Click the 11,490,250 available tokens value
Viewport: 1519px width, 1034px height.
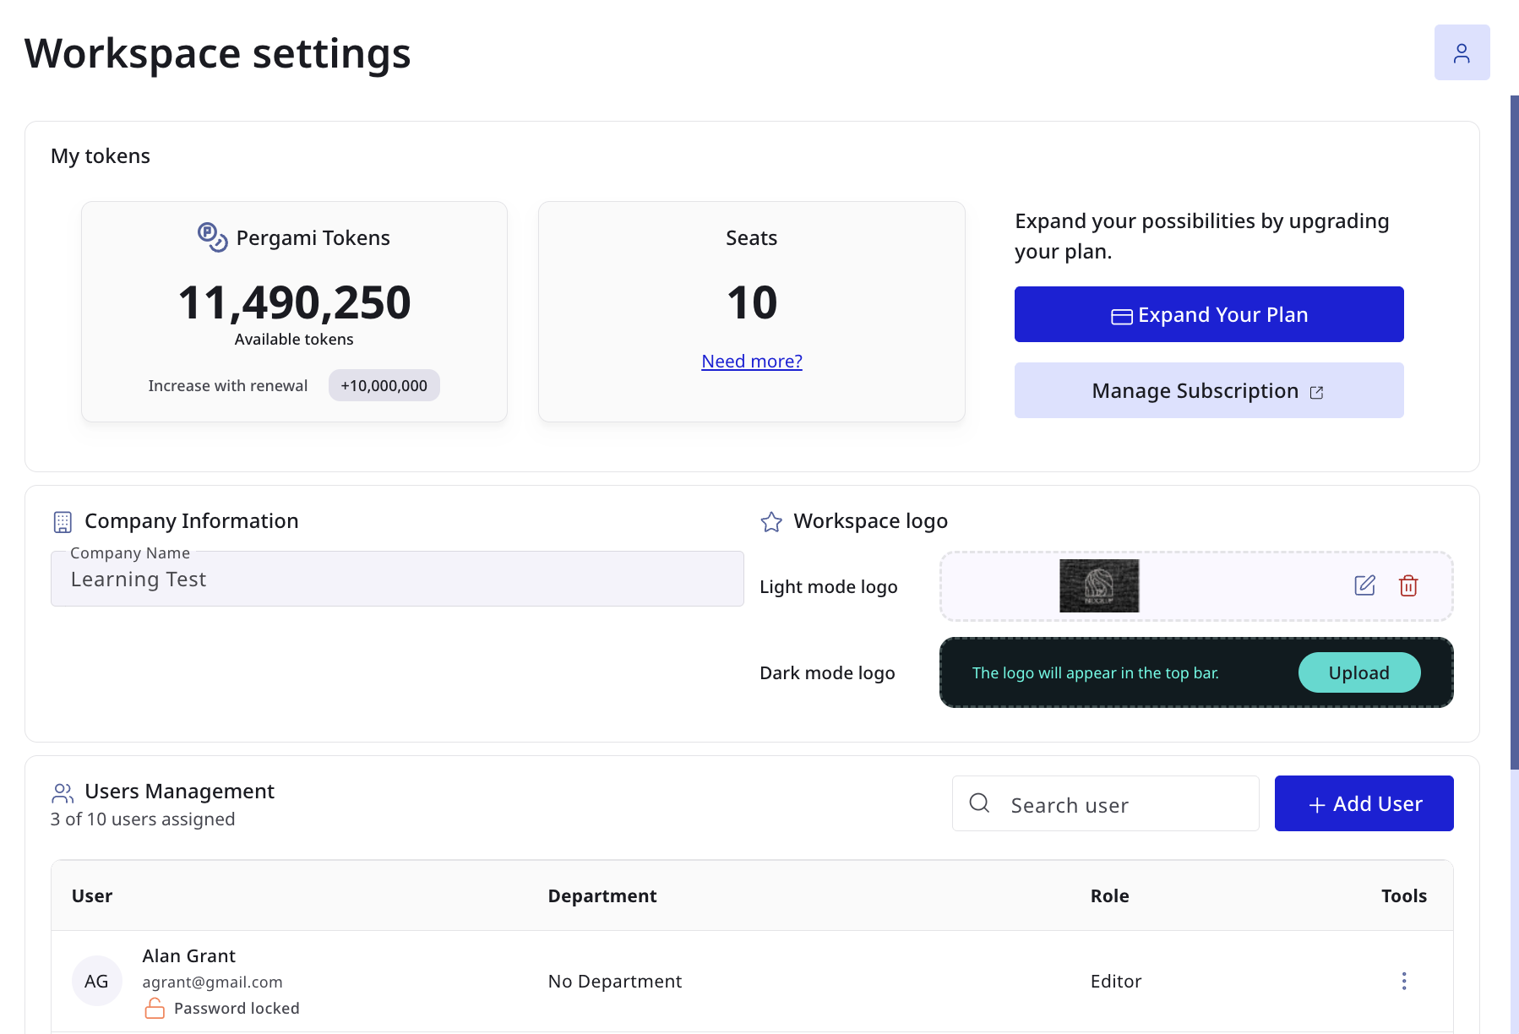(x=294, y=302)
